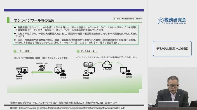
Task: Click the 納税者 icon under データの受け渡し
Action: click(x=89, y=71)
